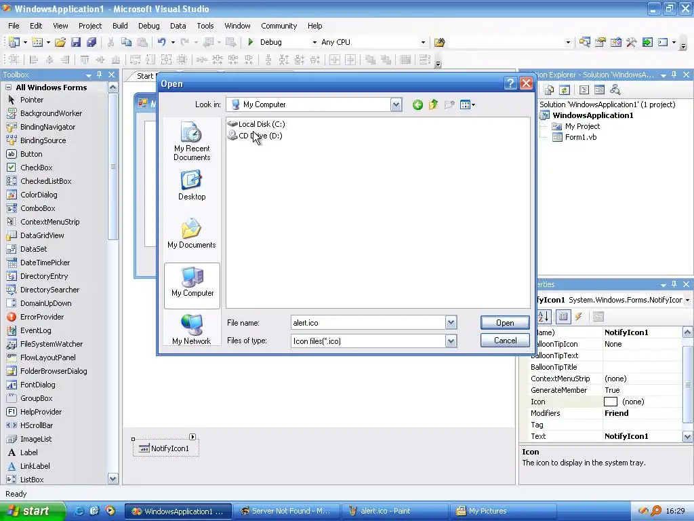Select ErrorProvider control in Toolbox
This screenshot has width=694, height=521.
(41, 317)
